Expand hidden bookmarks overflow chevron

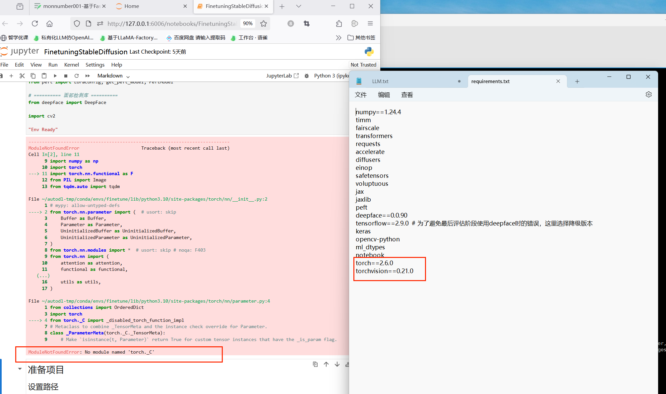pyautogui.click(x=338, y=38)
